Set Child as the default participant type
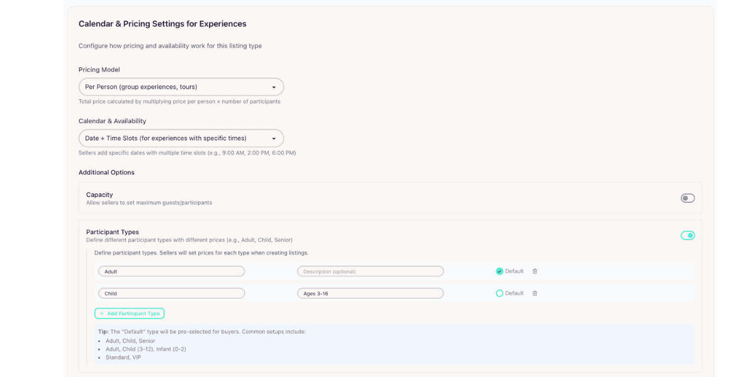This screenshot has height=377, width=755. click(500, 293)
